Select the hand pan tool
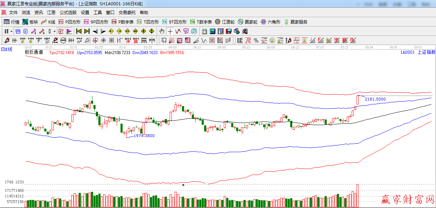Screen dimensions: 436x208 [162, 31]
